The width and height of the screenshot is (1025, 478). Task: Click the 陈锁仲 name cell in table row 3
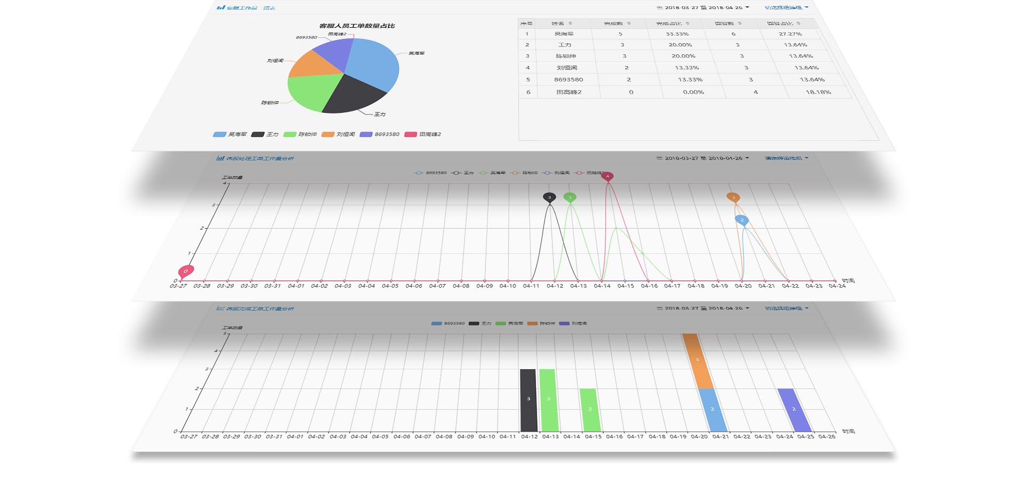click(x=566, y=56)
